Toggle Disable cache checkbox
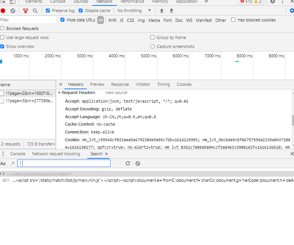Screen dimensions: 294x245 point(80,11)
